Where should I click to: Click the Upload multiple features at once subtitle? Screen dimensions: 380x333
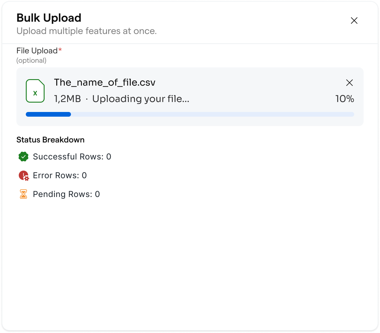(x=86, y=31)
